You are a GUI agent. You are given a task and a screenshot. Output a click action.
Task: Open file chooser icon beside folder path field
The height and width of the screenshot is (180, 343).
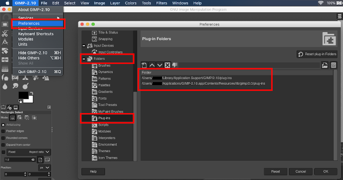pyautogui.click(x=325, y=65)
